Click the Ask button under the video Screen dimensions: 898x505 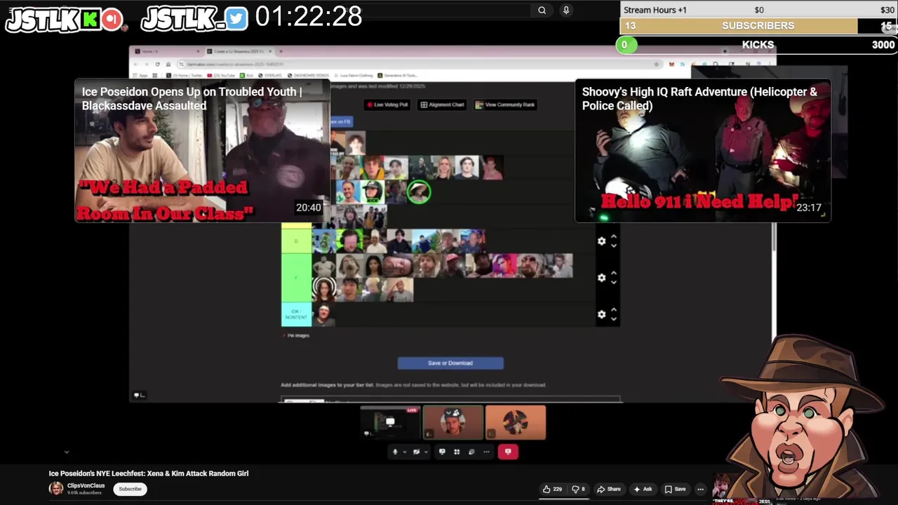[x=643, y=489]
